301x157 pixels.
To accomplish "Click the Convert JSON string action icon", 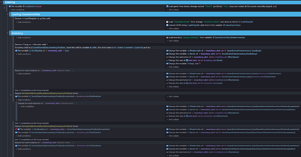I will pyautogui.click(x=167, y=25).
